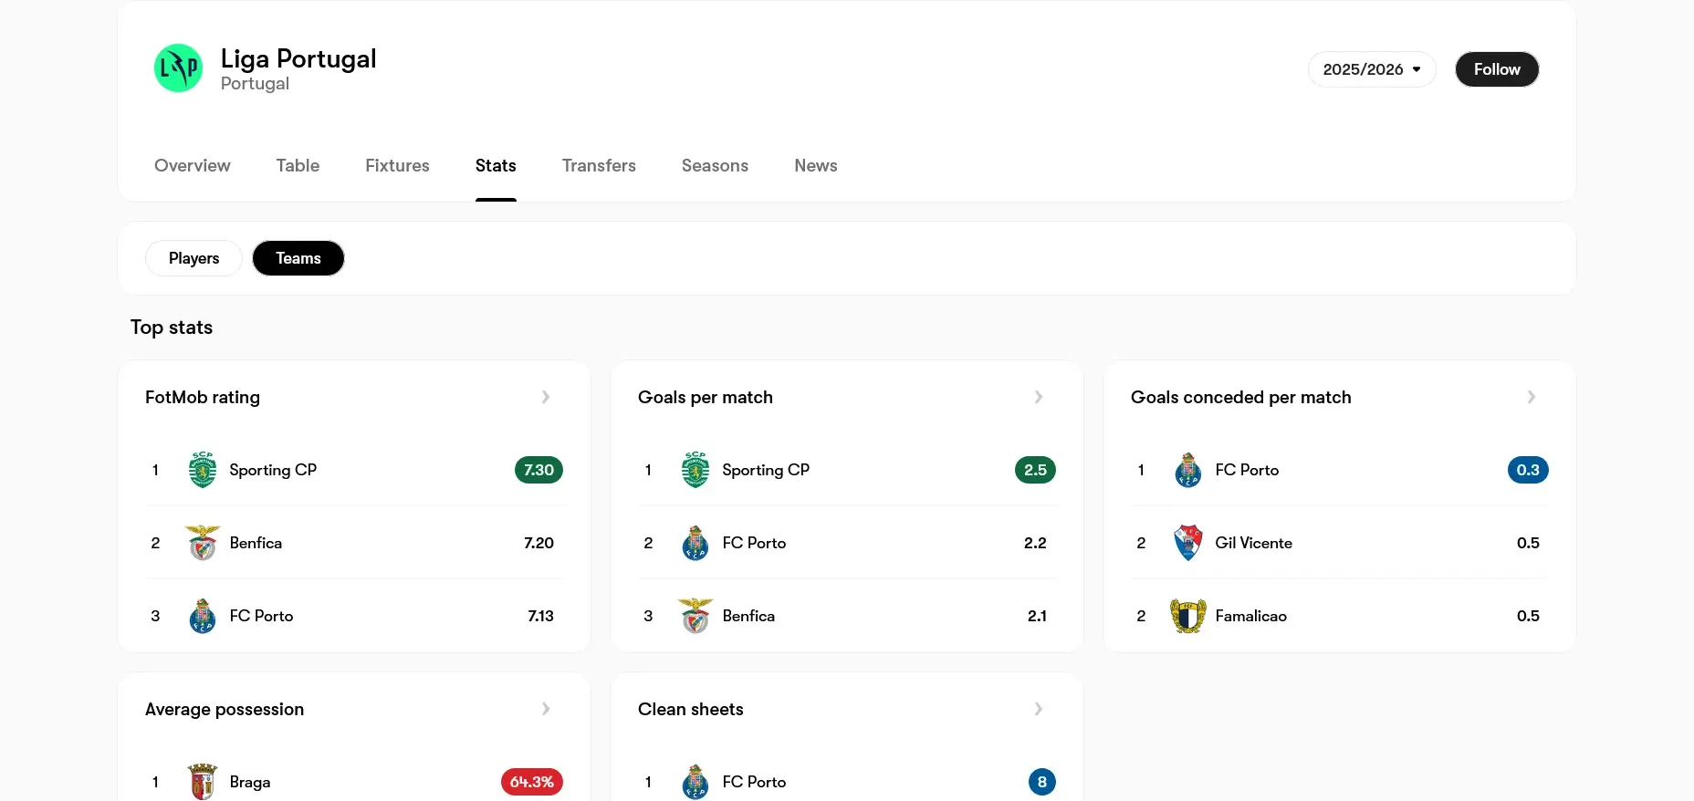Click FC Porto crest in Clean sheets card
The width and height of the screenshot is (1694, 801).
[695, 782]
